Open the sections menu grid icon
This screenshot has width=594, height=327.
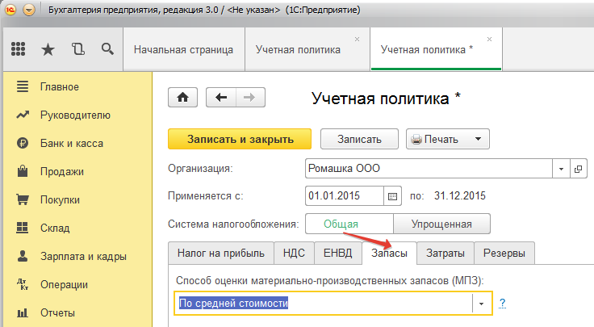tap(18, 49)
